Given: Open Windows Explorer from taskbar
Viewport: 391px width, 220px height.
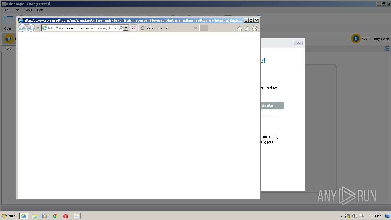Looking at the screenshot, I should [35, 216].
